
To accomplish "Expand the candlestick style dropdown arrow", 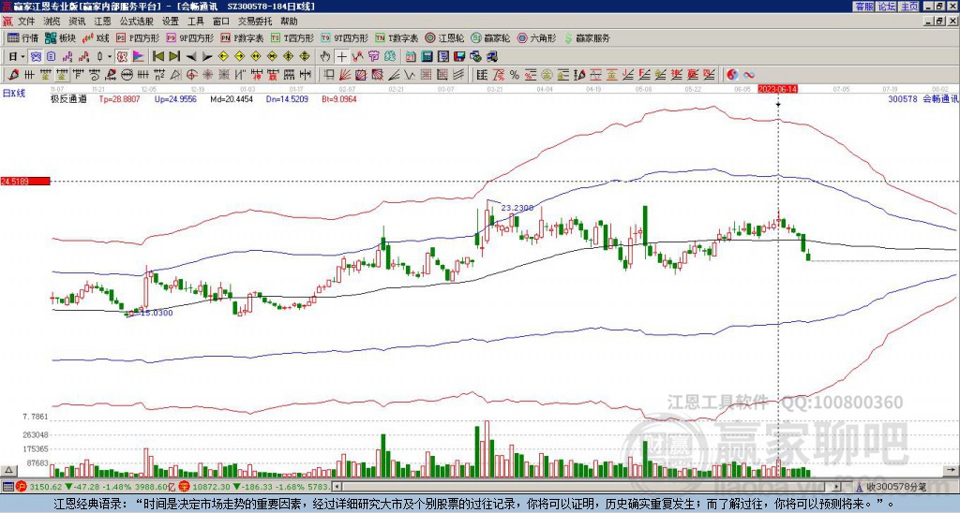I will tap(110, 57).
